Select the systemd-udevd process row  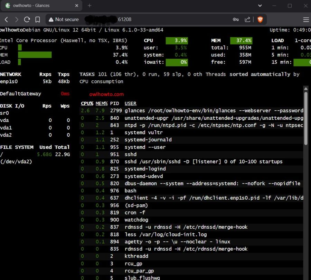[x=191, y=176]
